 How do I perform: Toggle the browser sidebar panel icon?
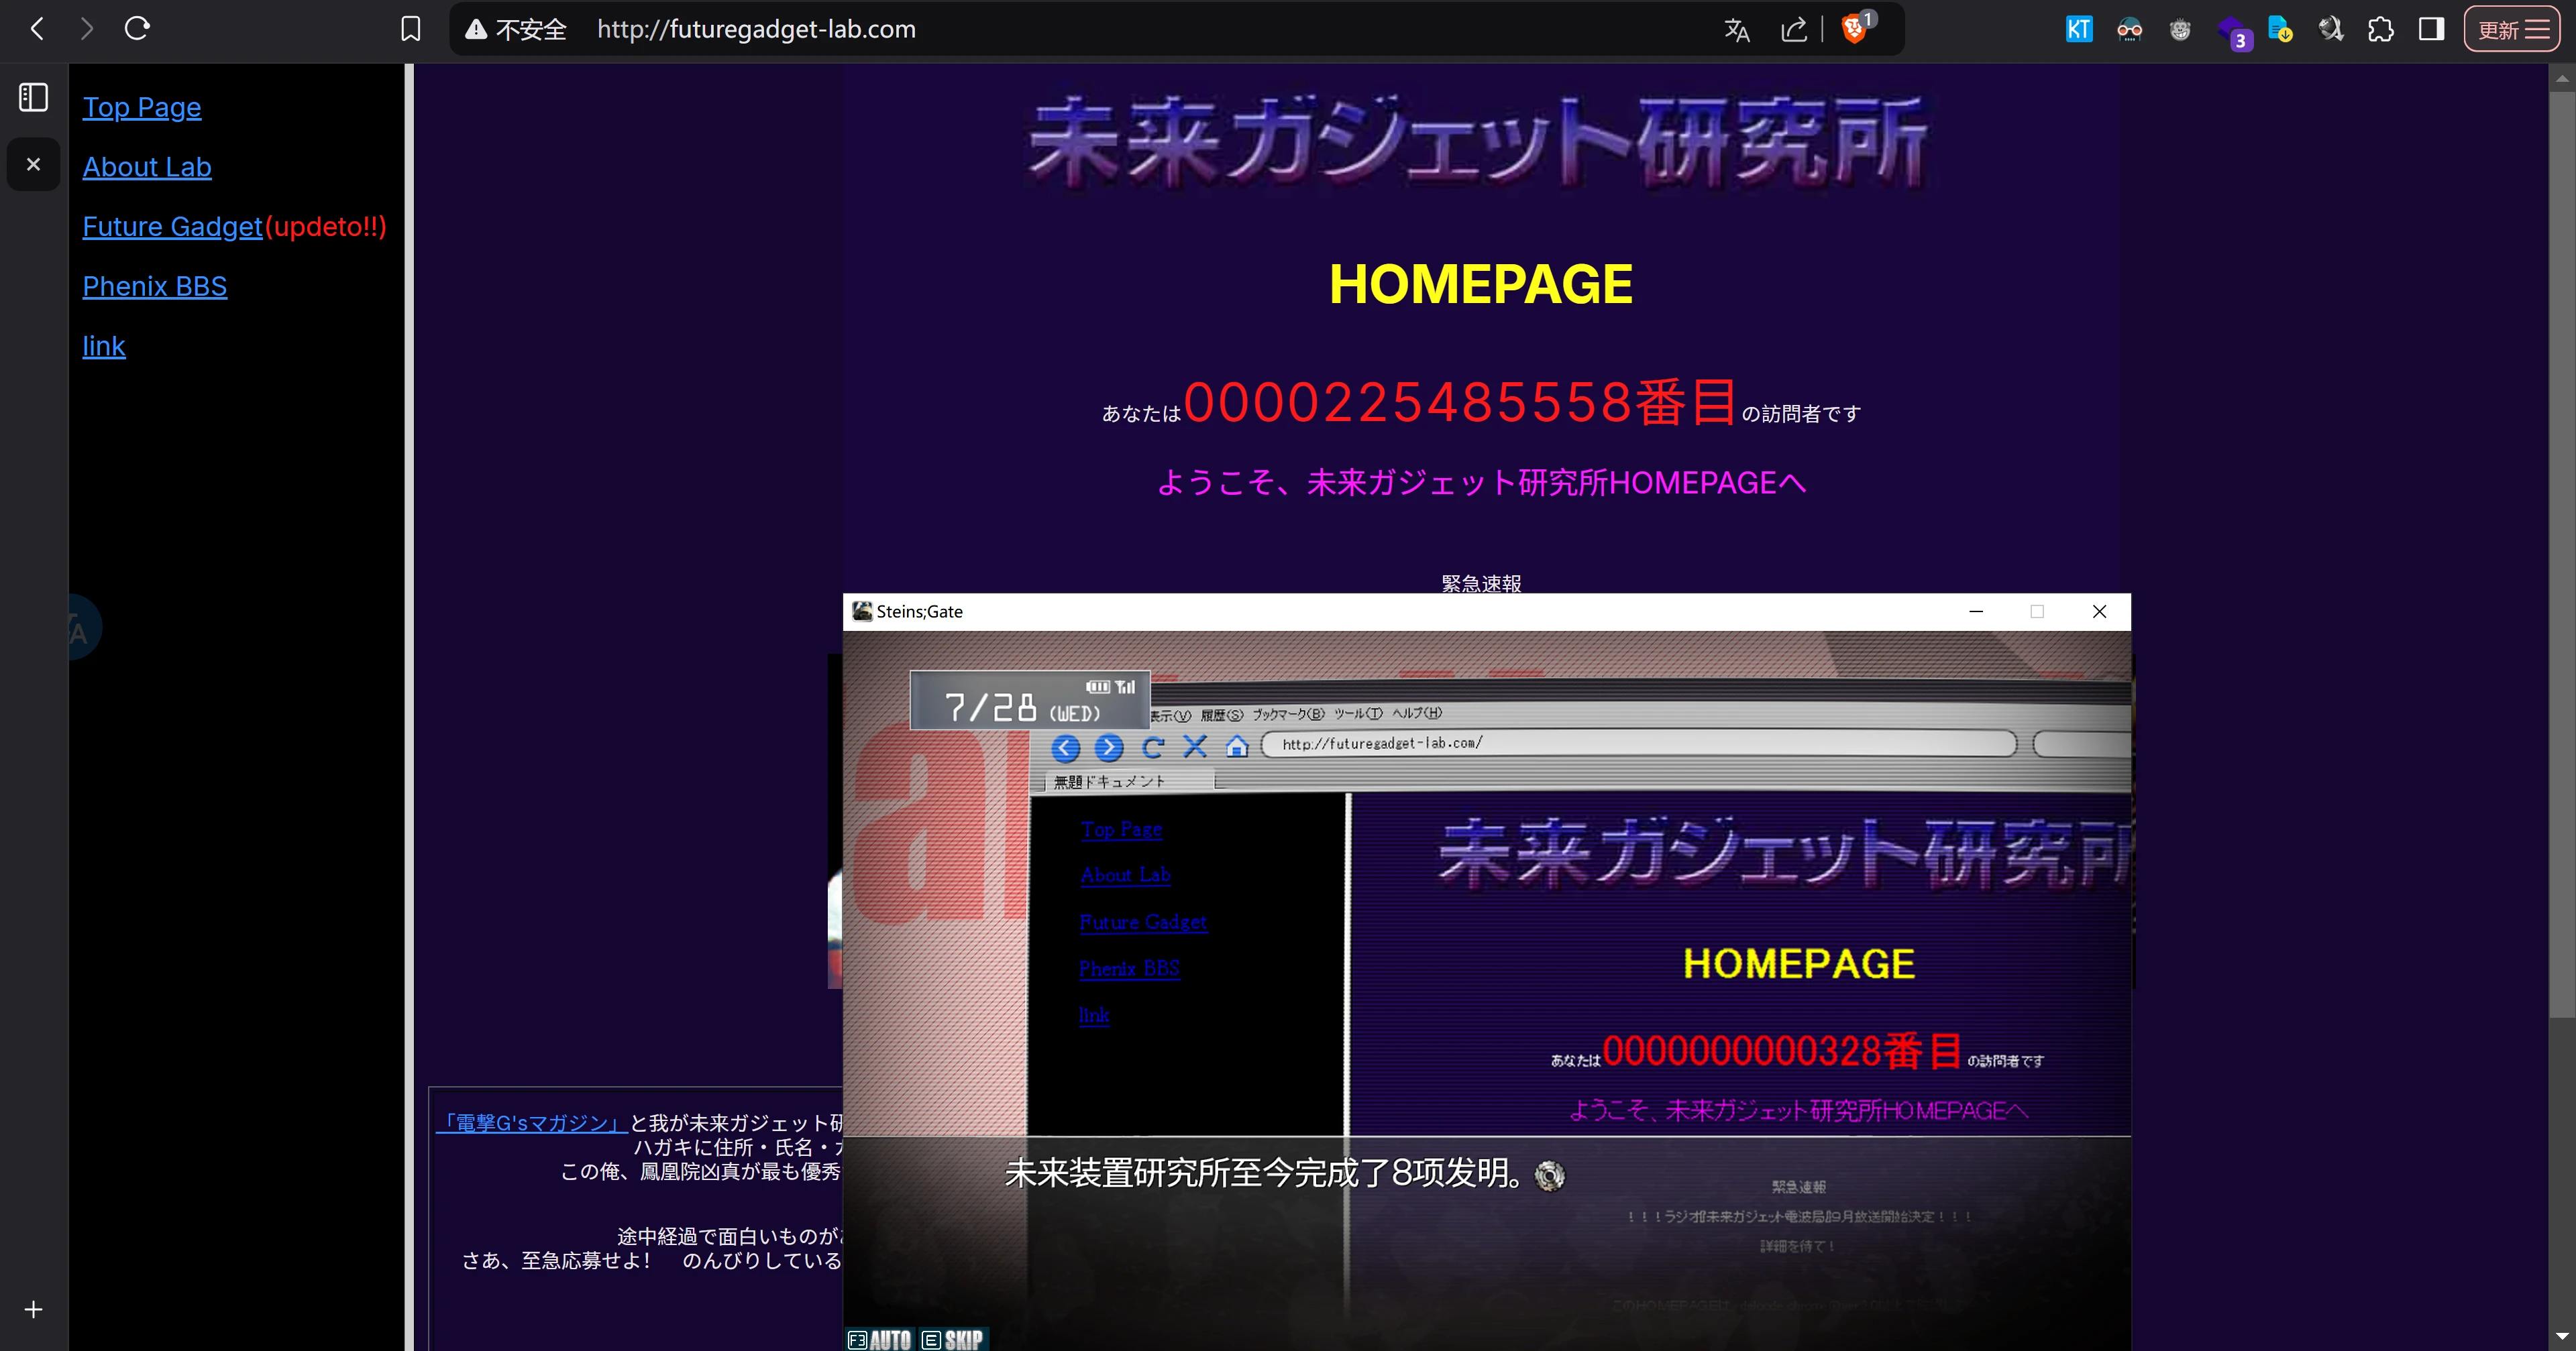tap(2431, 29)
